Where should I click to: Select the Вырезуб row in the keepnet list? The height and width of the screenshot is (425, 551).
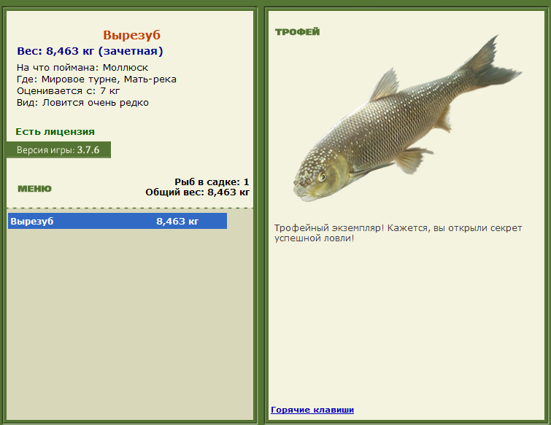pyautogui.click(x=117, y=221)
